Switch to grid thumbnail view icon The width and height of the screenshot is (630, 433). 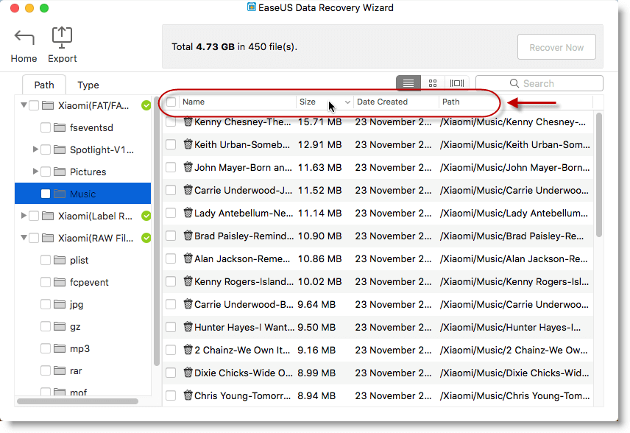[433, 83]
